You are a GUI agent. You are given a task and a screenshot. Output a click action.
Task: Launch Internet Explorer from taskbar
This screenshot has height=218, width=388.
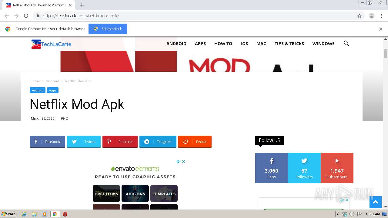click(24, 214)
